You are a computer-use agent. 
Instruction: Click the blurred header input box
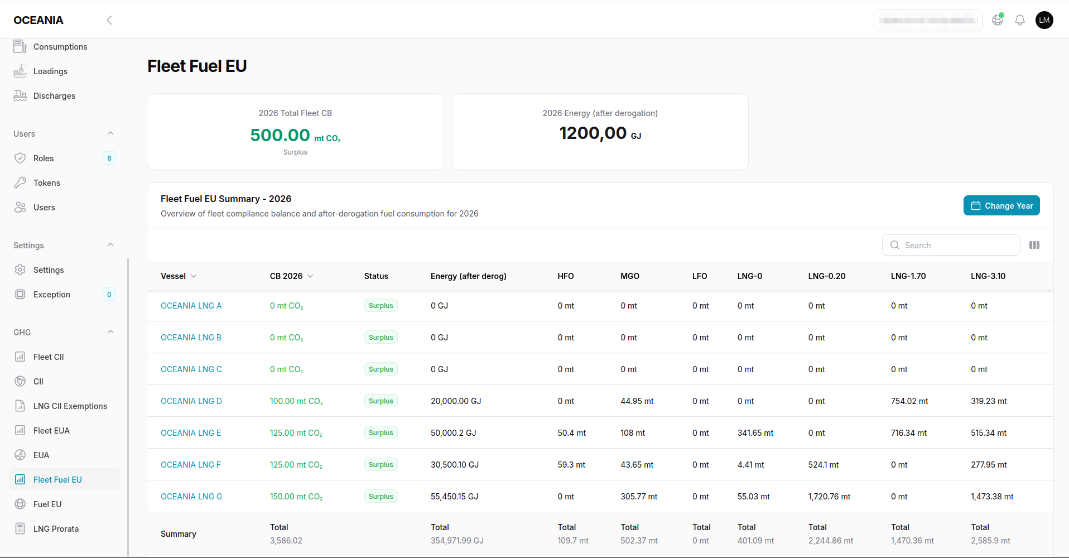(x=928, y=20)
